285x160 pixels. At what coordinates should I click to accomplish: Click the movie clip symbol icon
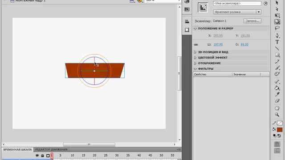click(x=203, y=8)
